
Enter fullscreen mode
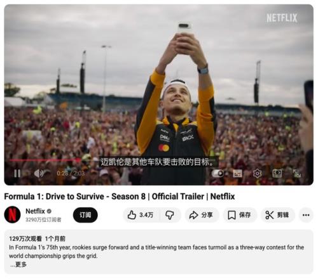point(297,174)
